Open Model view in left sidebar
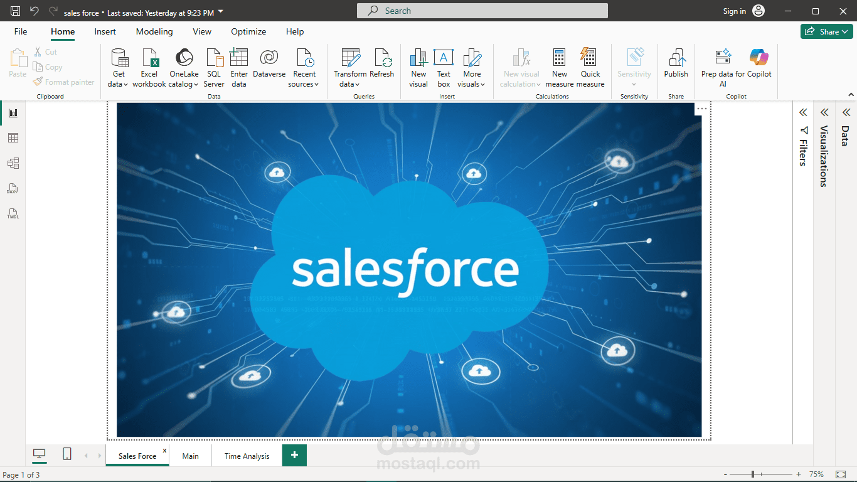Viewport: 857px width, 482px height. (13, 163)
